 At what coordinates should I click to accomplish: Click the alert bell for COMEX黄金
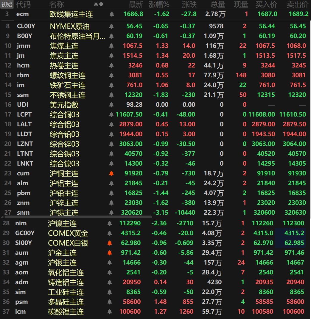(109, 233)
